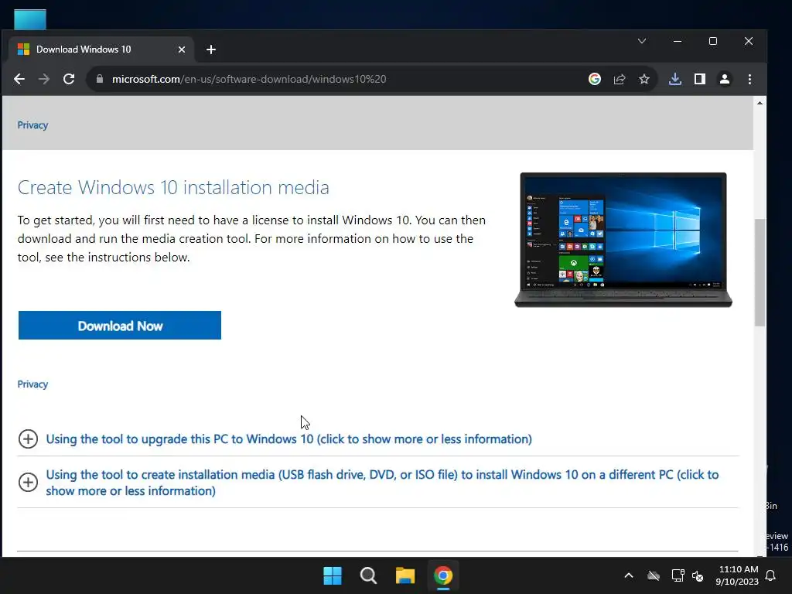The image size is (792, 594).
Task: Click 'Using the tool to upgrade this PC' link
Action: point(289,439)
